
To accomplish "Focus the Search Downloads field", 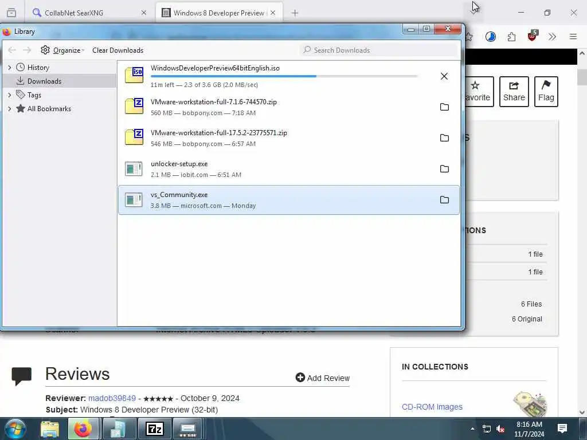I will coord(379,50).
